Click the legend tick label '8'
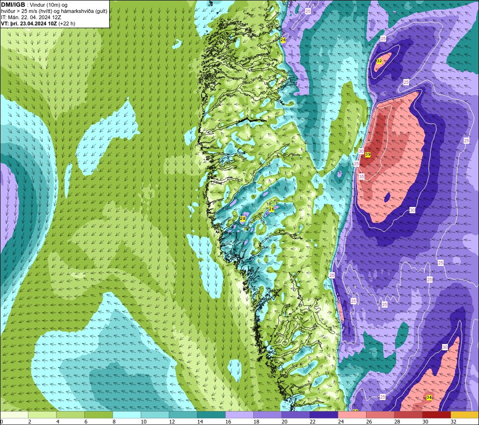Viewport: 479px width, 425px height. point(114,422)
